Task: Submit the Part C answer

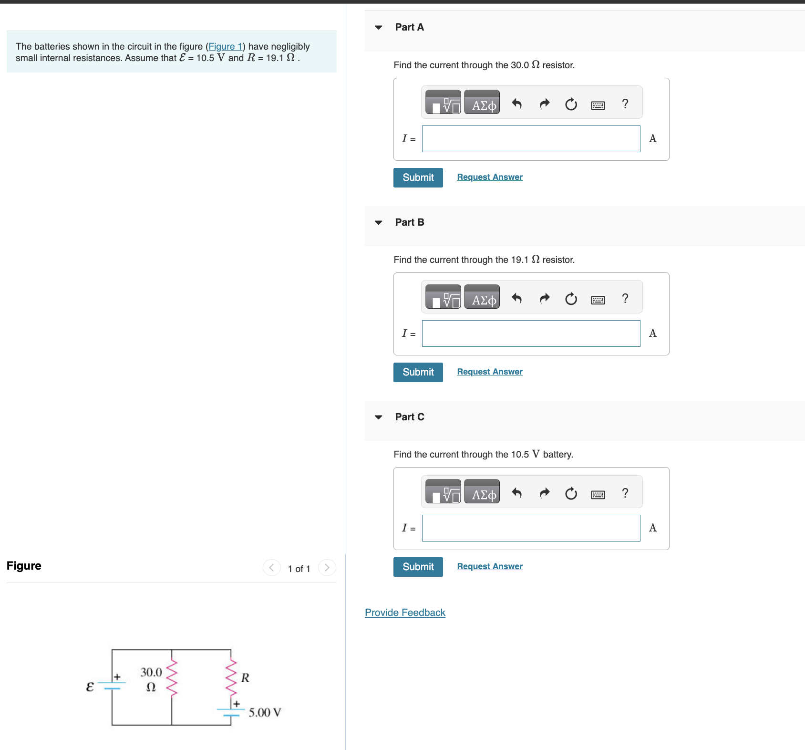Action: tap(418, 566)
